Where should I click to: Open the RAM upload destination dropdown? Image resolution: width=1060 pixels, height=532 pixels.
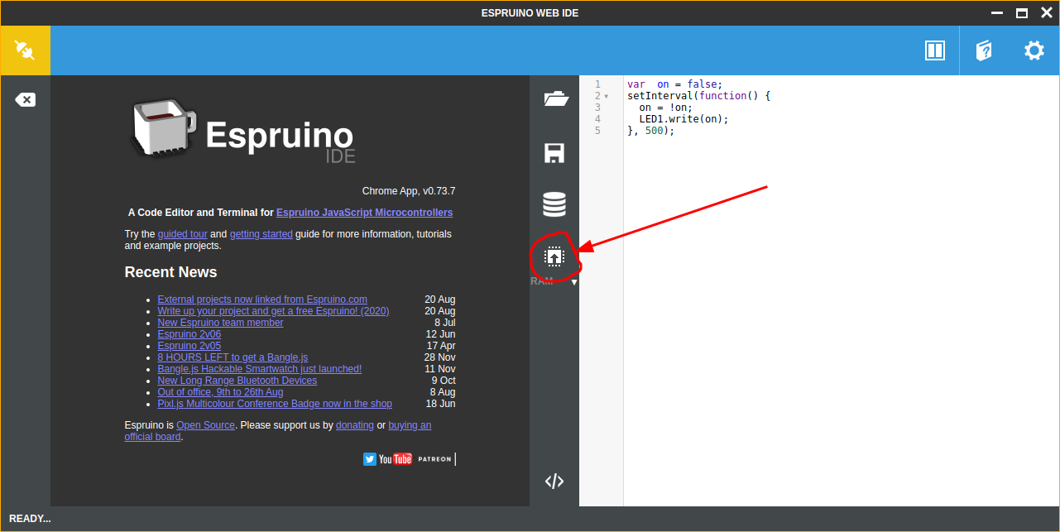[573, 281]
